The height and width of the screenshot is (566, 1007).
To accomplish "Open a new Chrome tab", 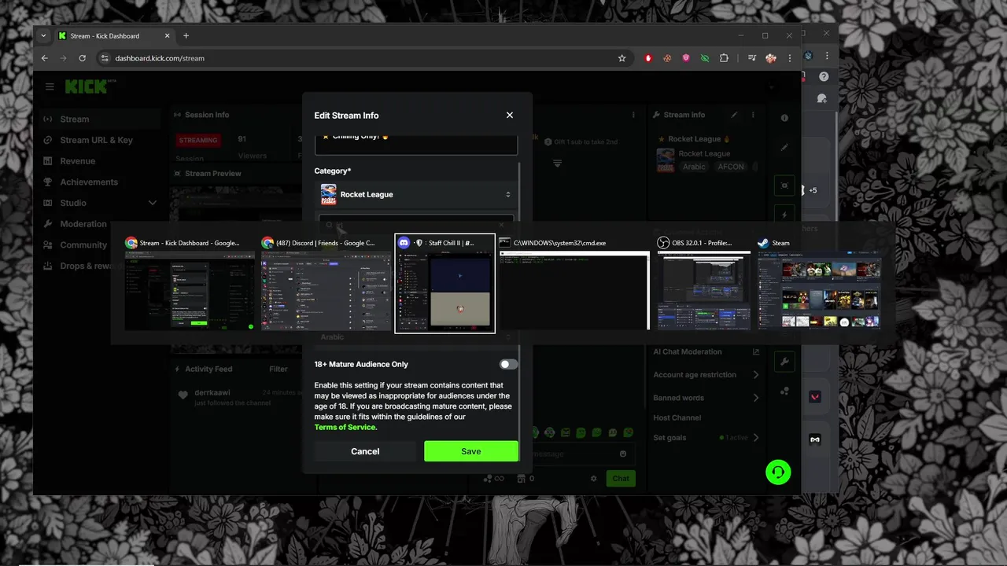I will (186, 35).
